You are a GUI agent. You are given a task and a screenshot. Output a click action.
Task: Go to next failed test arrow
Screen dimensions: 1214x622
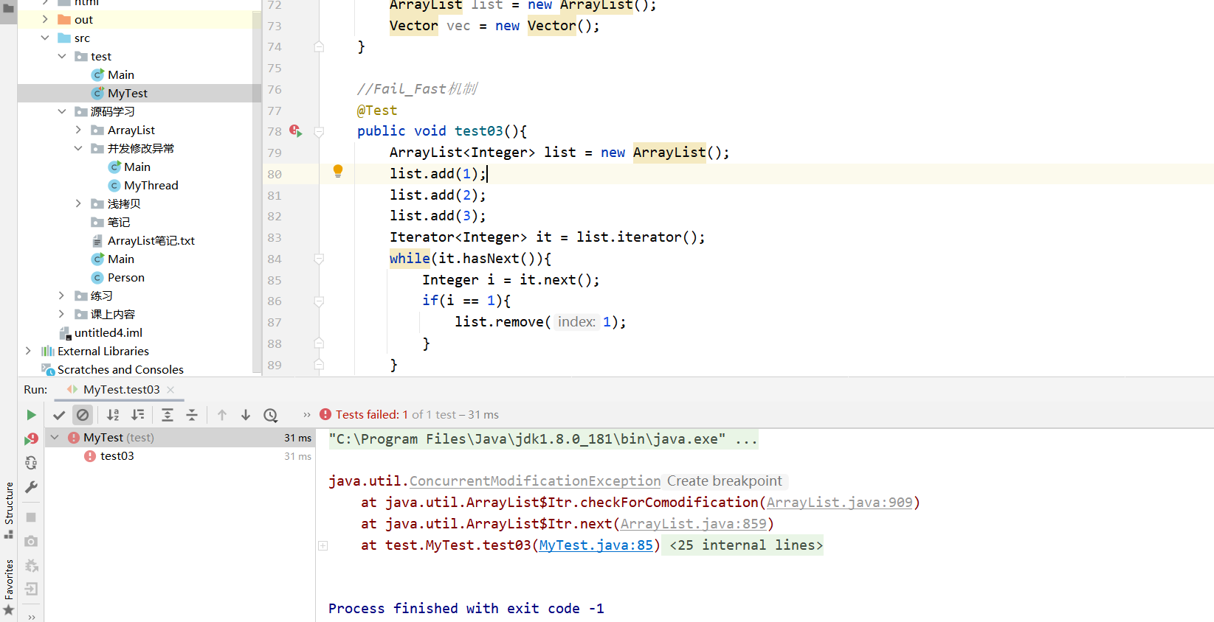tap(246, 415)
